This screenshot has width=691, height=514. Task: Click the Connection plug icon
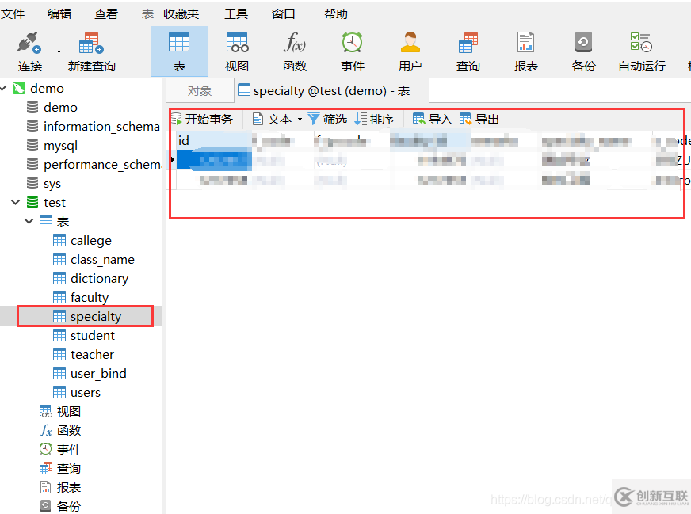(29, 43)
